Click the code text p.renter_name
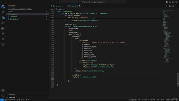This screenshot has height=101, width=179. pos(88,55)
